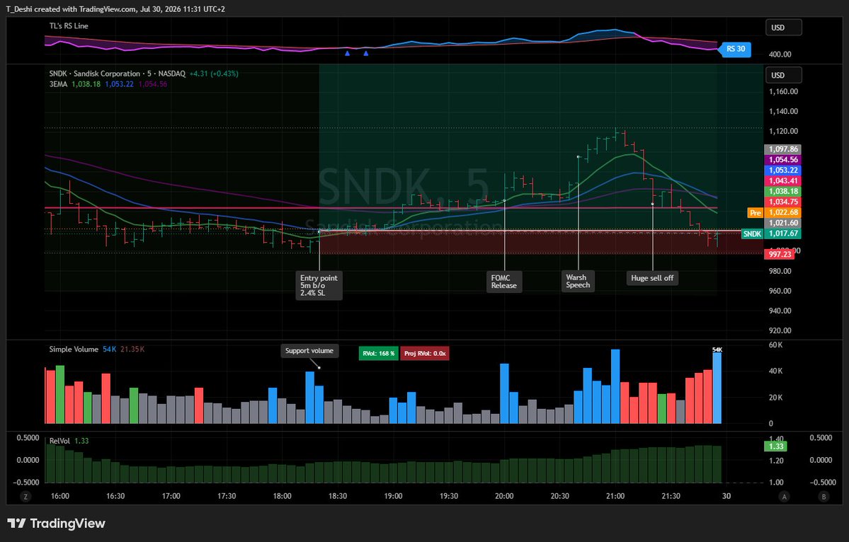Select the FOMC Release annotation callout
Screen dimensions: 849x542
pos(504,282)
